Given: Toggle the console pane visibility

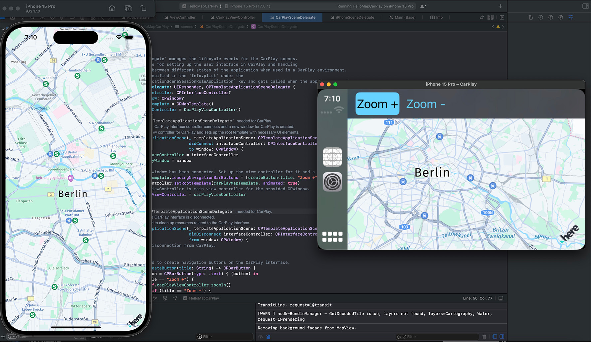Looking at the screenshot, I should [502, 337].
